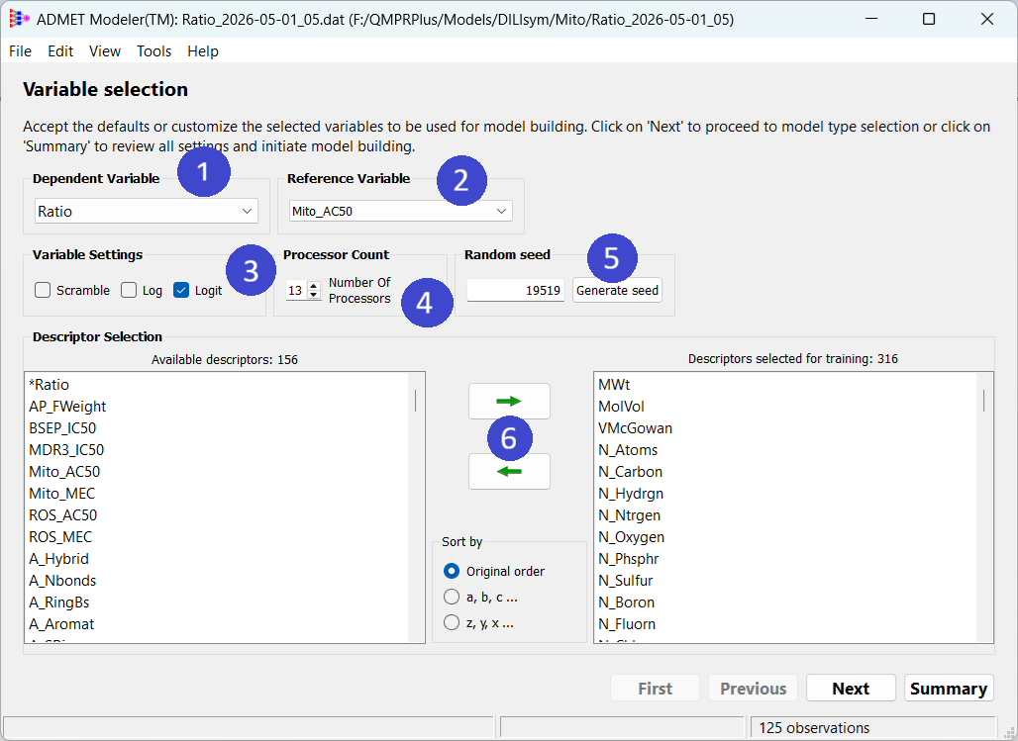
Task: Open the File menu
Action: (20, 51)
